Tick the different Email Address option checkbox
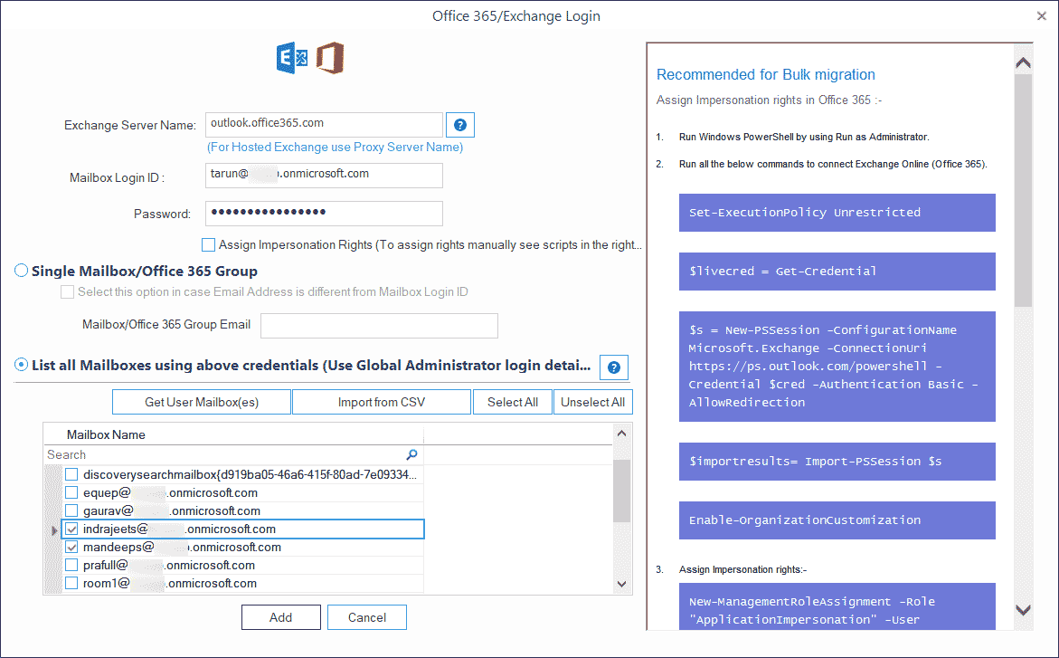 pyautogui.click(x=67, y=291)
